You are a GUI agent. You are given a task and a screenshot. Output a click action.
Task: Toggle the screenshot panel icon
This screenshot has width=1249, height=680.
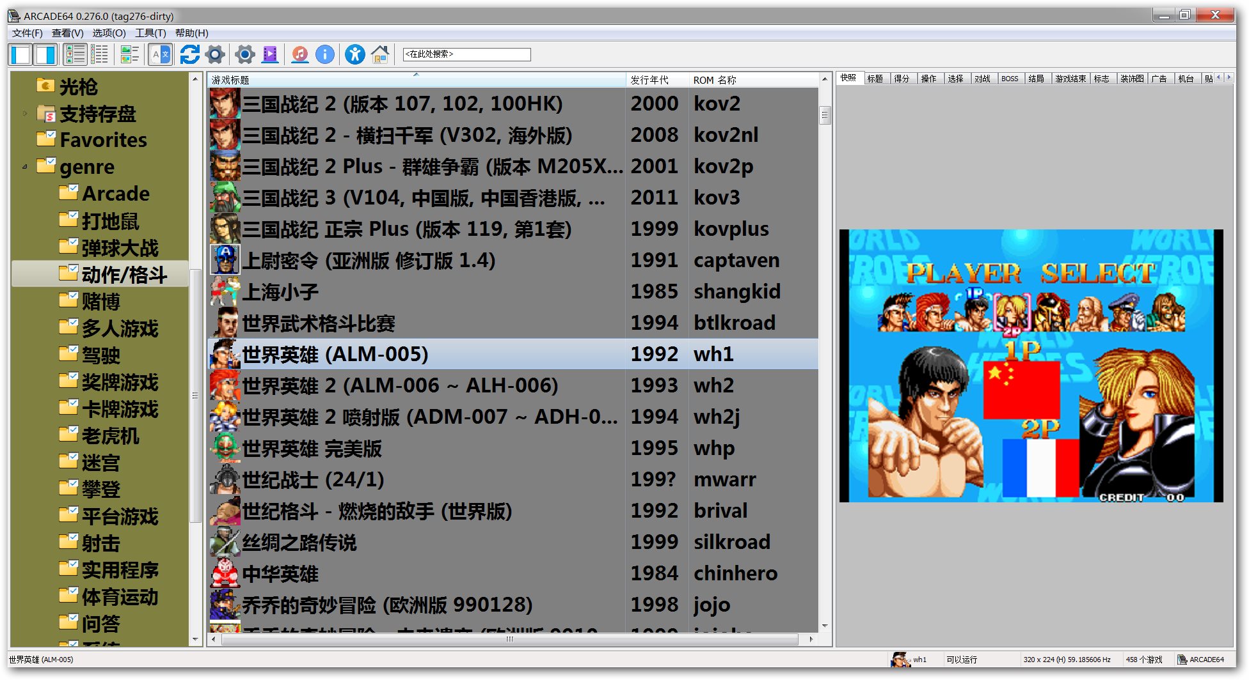[45, 54]
